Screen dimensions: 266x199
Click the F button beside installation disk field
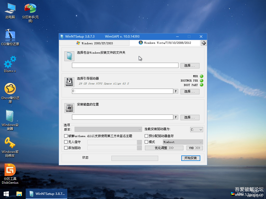[176, 117]
